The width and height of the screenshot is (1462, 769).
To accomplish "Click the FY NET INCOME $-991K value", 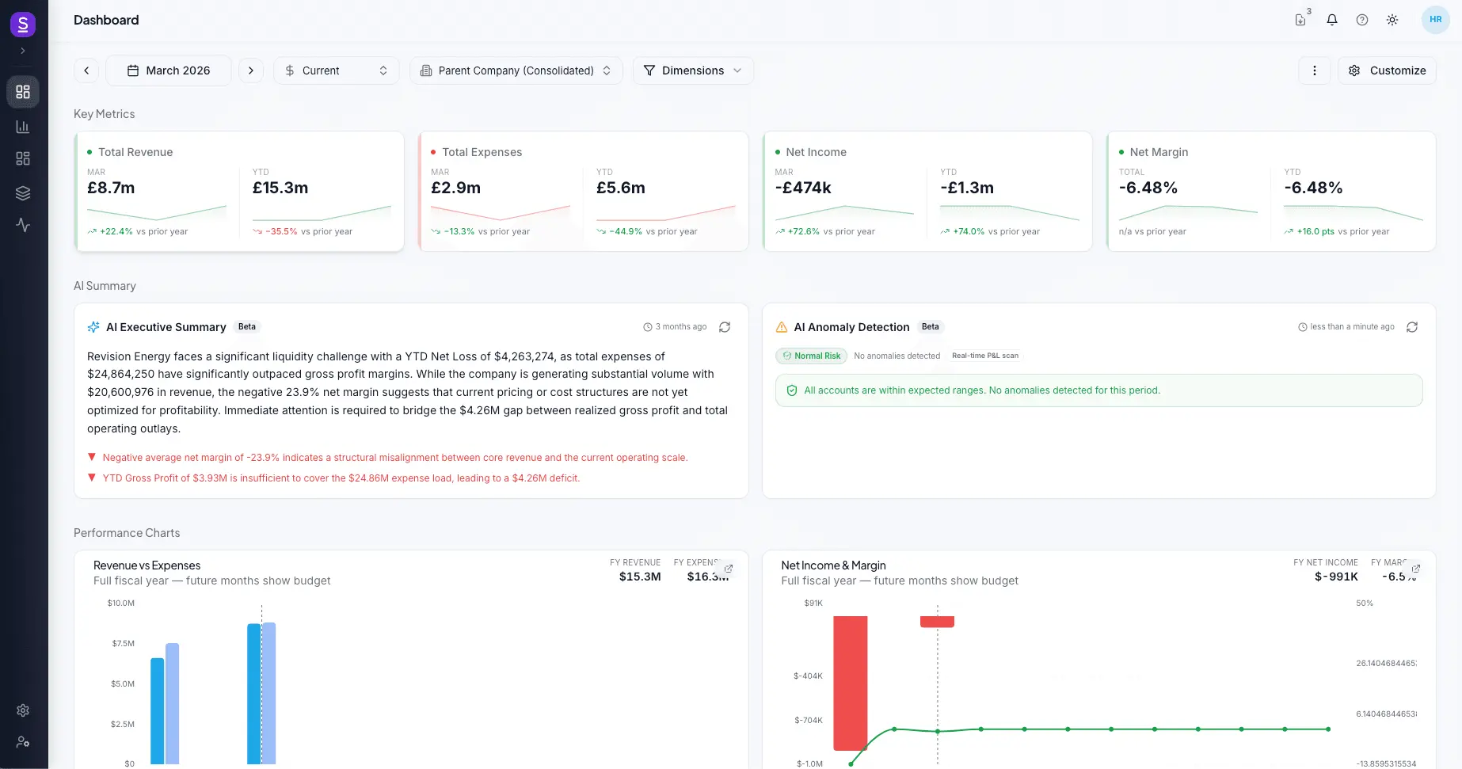I will click(1336, 577).
